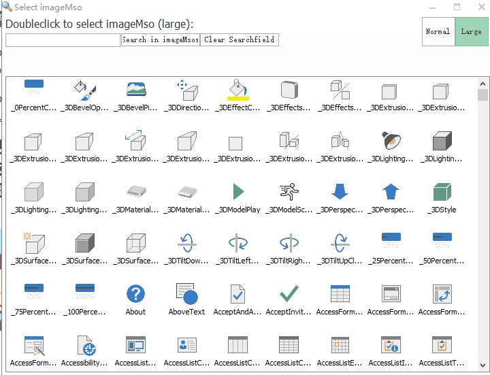
Task: Pick the _3DBevelOp... paint bucket and brush icon
Action: click(85, 89)
